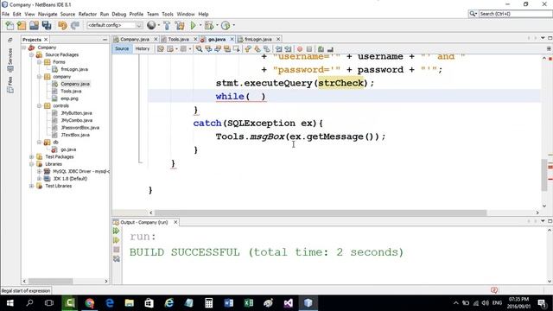The width and height of the screenshot is (553, 311).
Task: Click the Clean and Build Project icon
Action: click(180, 25)
